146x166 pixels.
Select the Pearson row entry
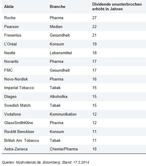click(x=74, y=27)
